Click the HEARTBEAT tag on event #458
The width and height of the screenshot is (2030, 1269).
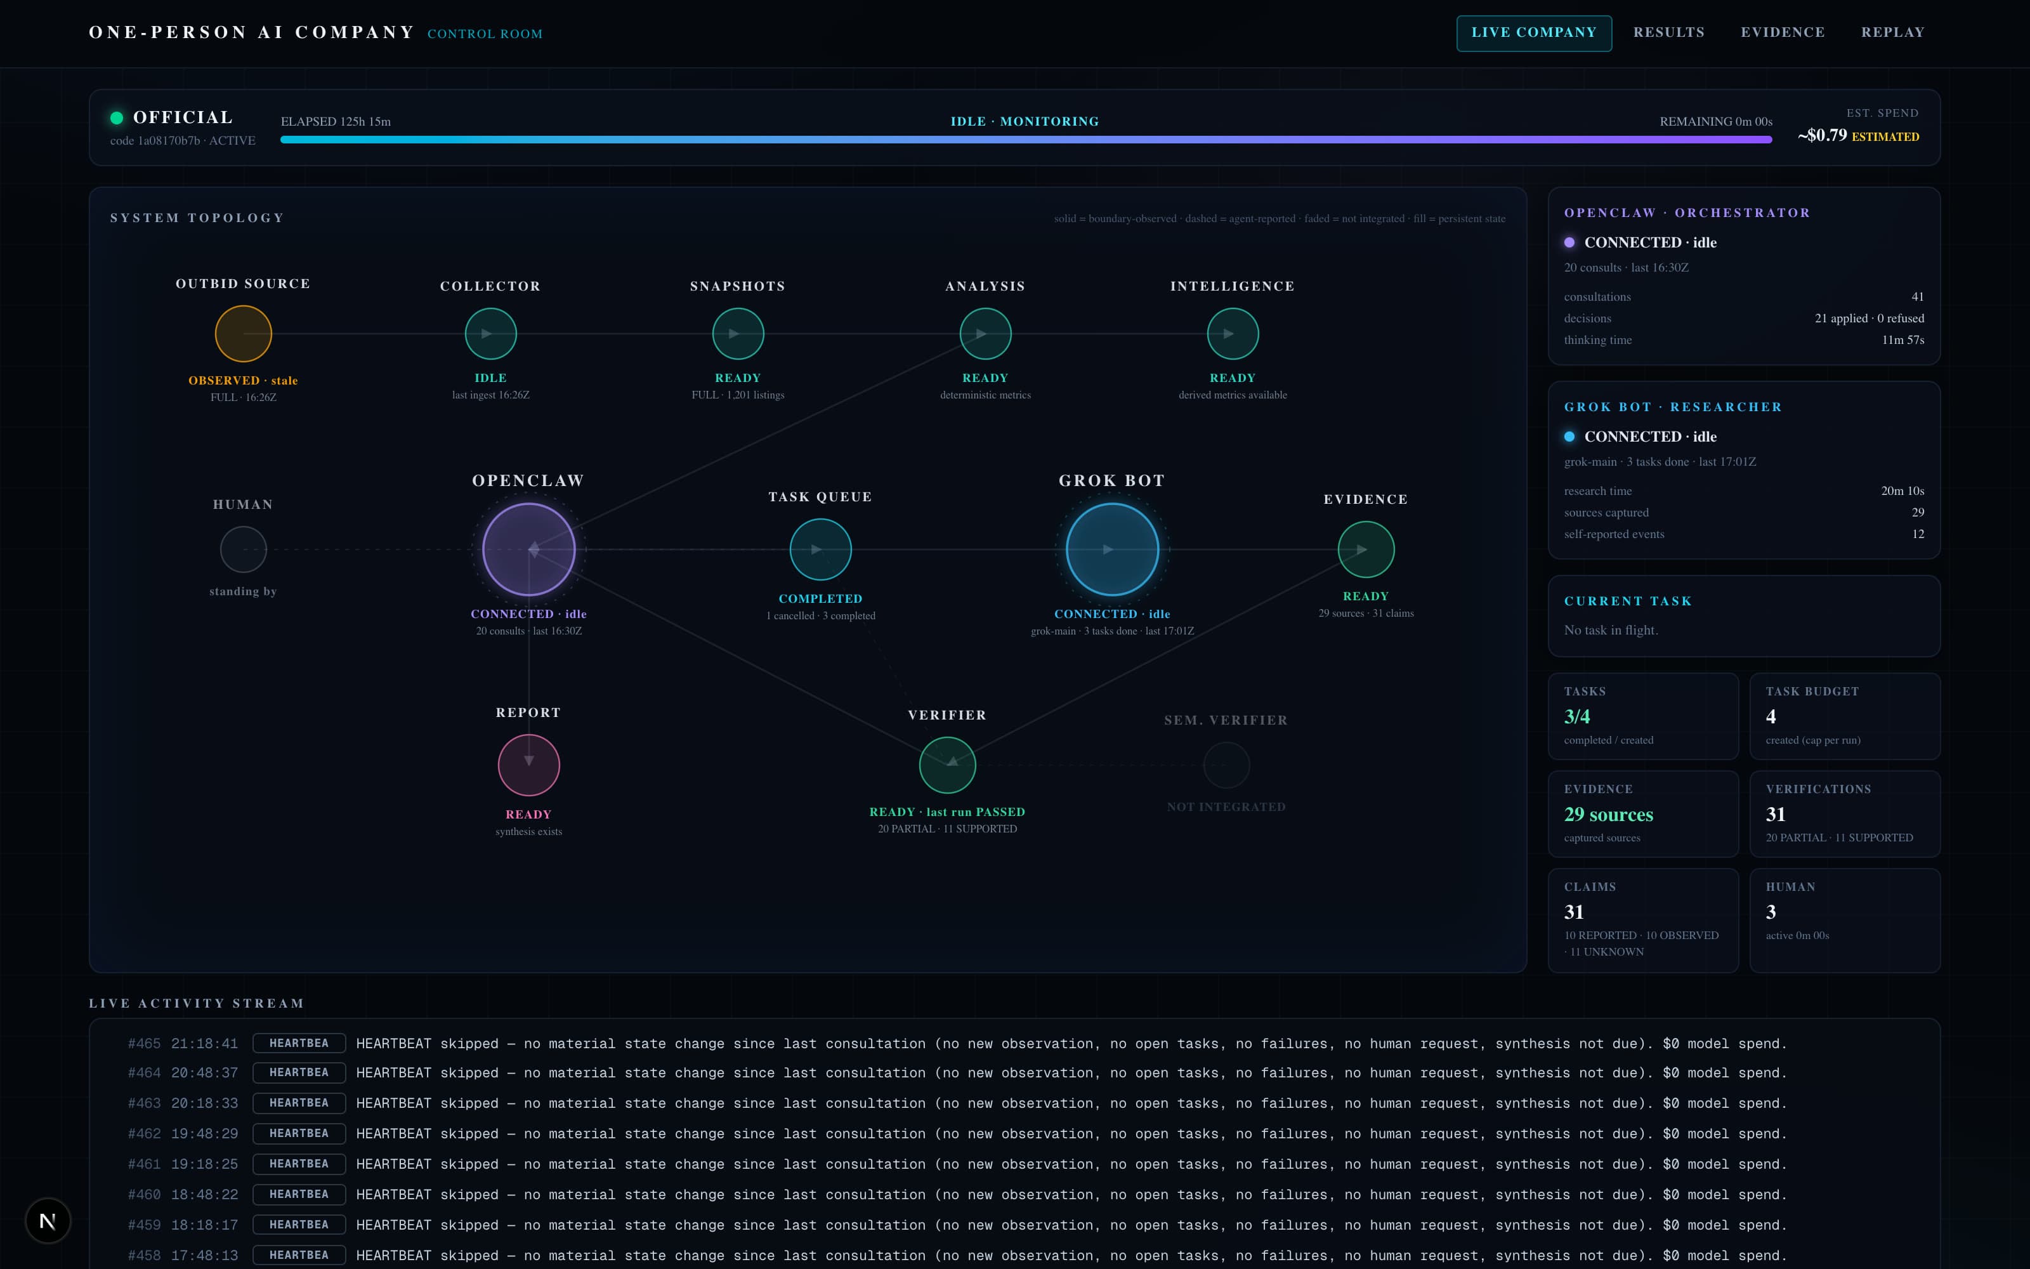(x=299, y=1255)
